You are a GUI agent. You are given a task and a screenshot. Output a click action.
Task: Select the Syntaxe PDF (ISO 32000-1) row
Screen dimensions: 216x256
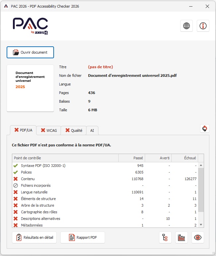pyautogui.click(x=105, y=166)
